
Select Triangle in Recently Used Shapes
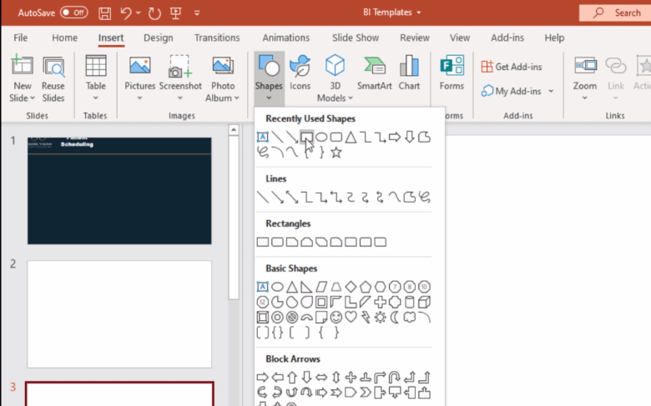point(351,137)
